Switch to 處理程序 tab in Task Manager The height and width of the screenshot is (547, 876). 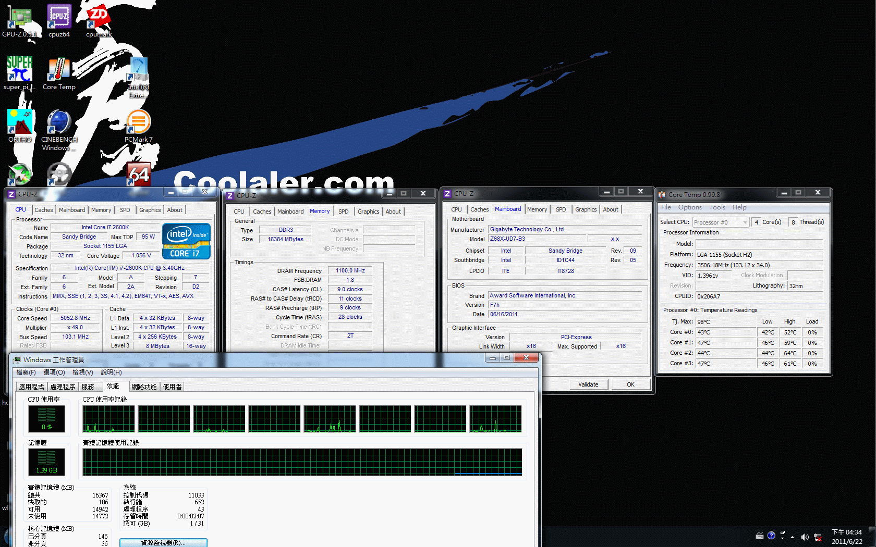click(63, 387)
